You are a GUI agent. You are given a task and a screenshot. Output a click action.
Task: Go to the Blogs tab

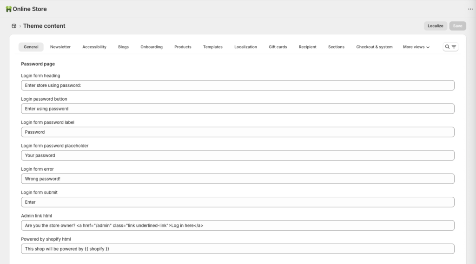click(x=123, y=47)
